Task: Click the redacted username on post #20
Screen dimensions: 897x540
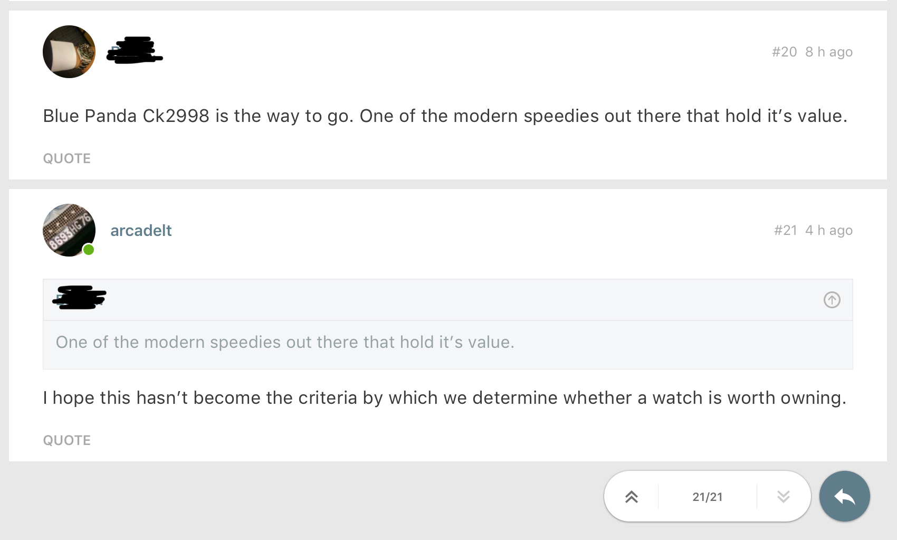Action: click(135, 51)
